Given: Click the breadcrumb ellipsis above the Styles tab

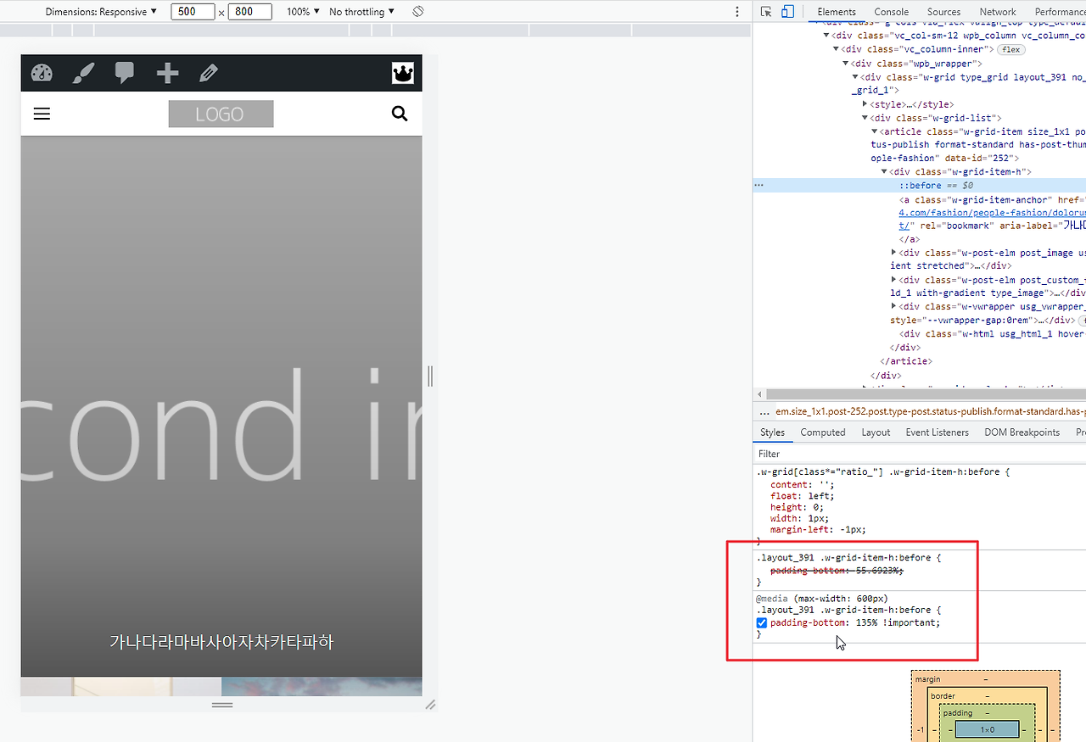Looking at the screenshot, I should [764, 411].
